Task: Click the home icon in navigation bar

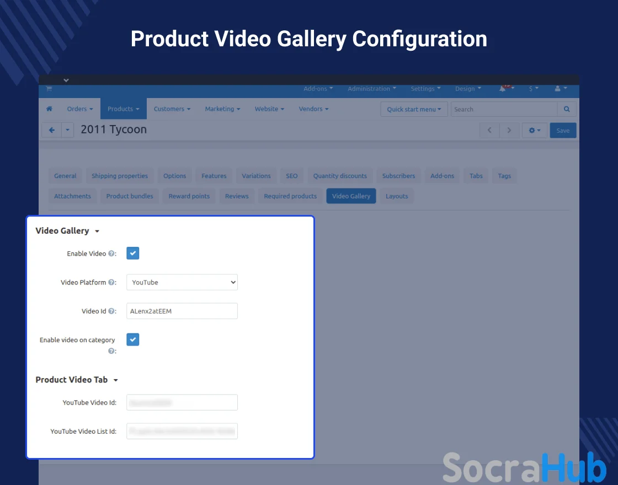Action: point(50,109)
